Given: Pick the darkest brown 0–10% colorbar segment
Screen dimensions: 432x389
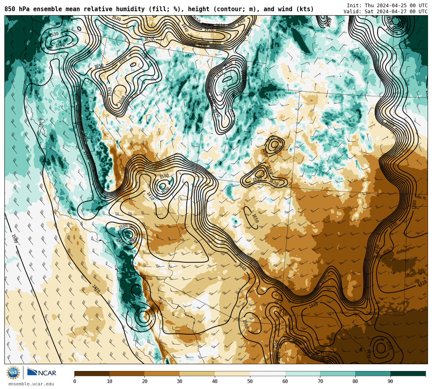Looking at the screenshot, I should (92, 373).
